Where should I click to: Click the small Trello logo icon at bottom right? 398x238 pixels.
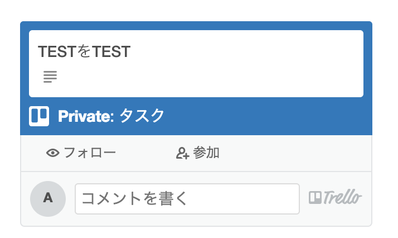[315, 198]
